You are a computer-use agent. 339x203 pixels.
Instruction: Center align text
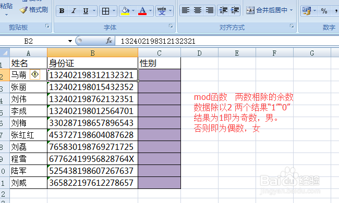(197, 10)
